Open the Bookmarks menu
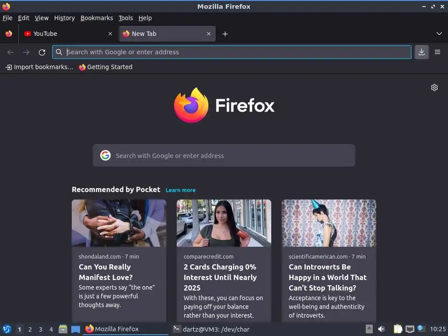This screenshot has width=448, height=336. 97,18
